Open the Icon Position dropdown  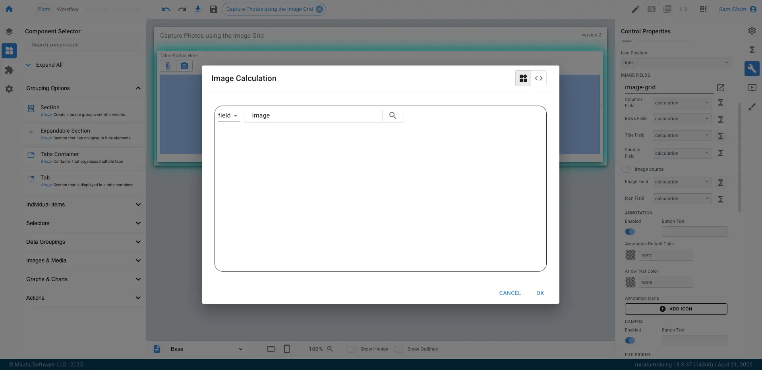point(675,63)
